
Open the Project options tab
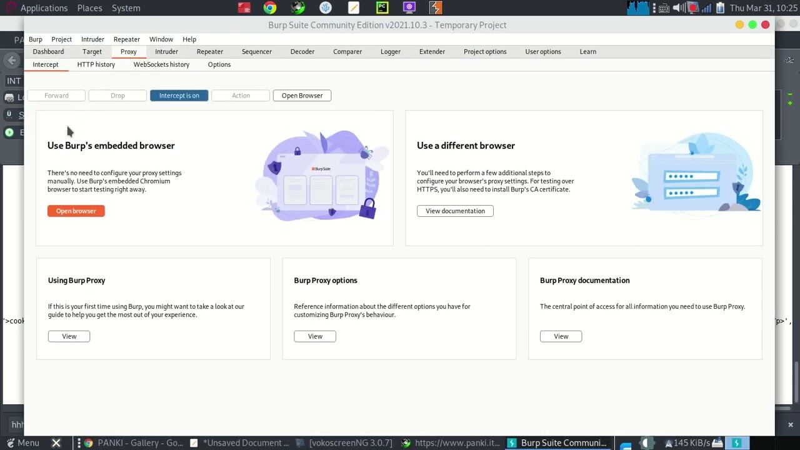485,52
